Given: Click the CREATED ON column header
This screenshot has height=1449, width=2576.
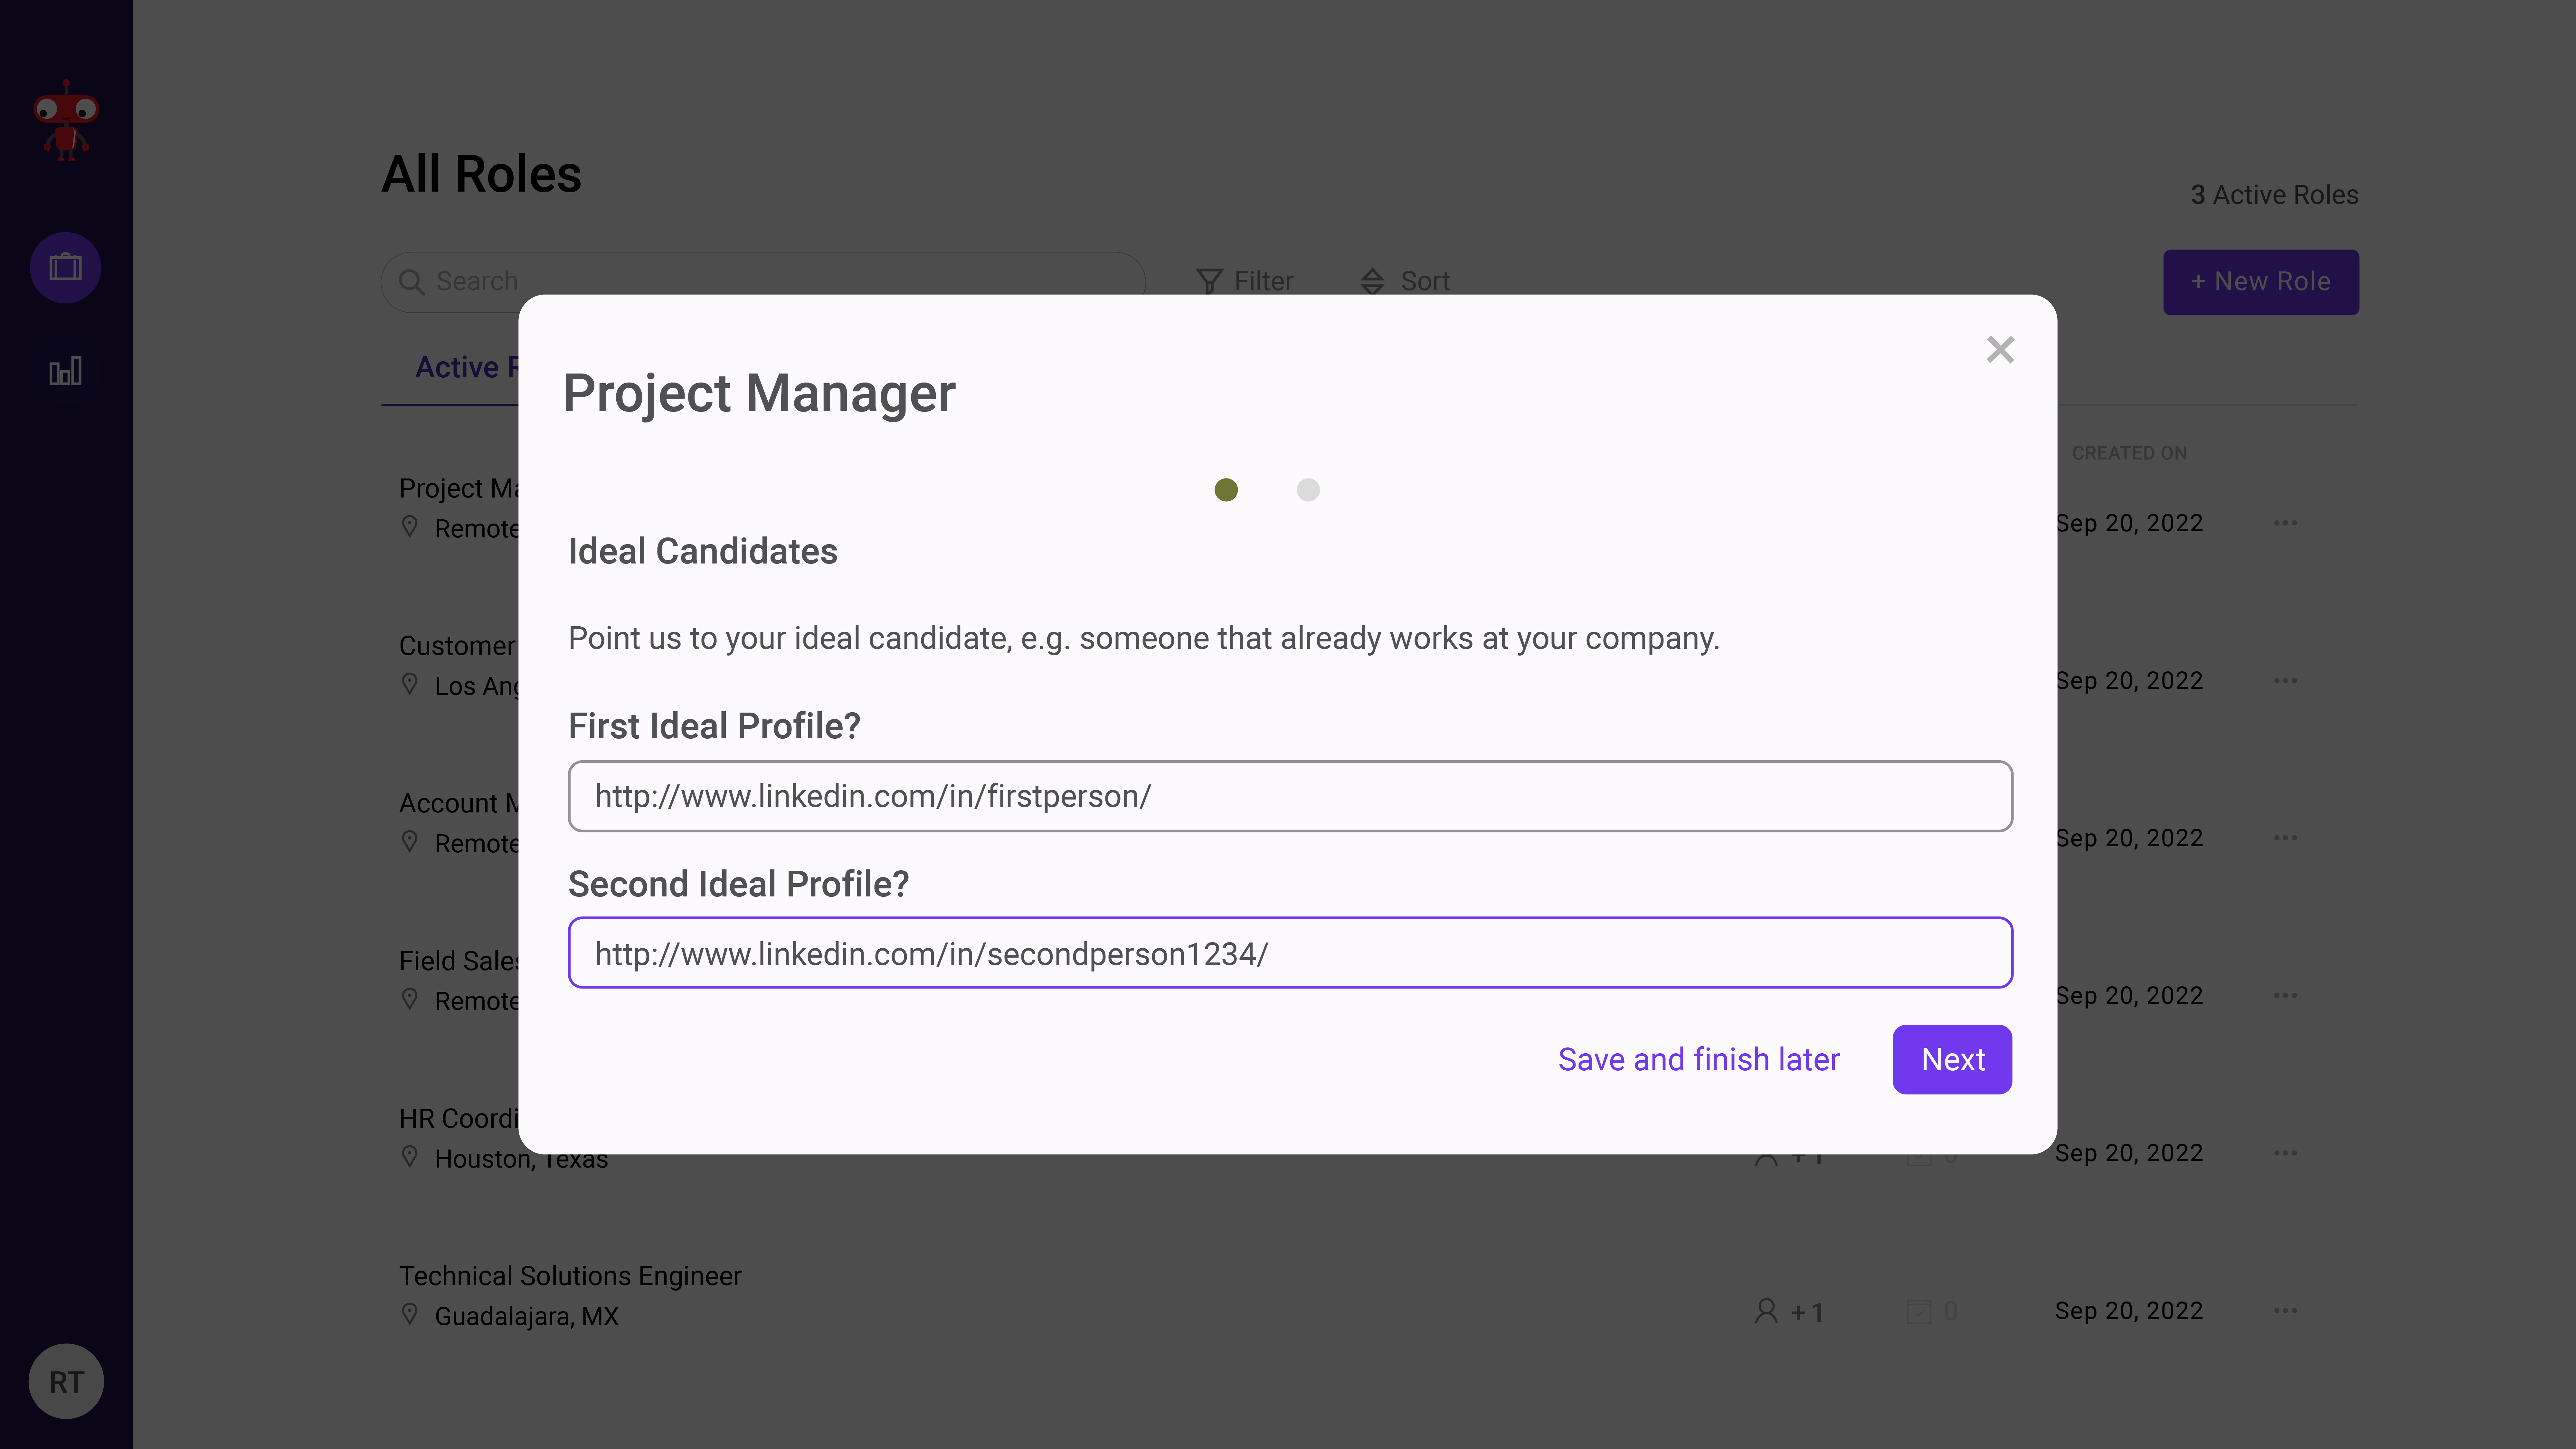Looking at the screenshot, I should [2129, 453].
